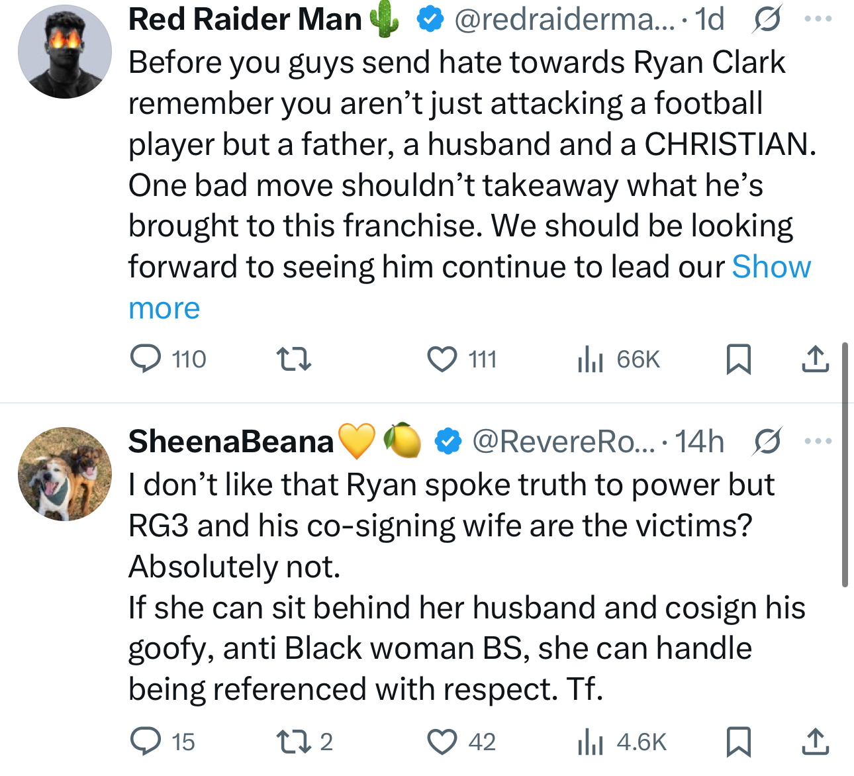Reply to Red Raider Man's post

point(147,359)
